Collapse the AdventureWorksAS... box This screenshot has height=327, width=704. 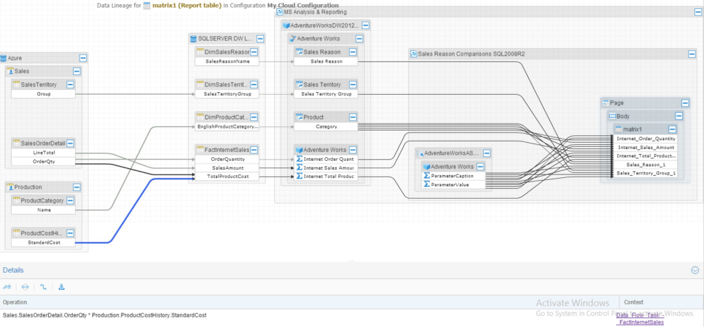click(x=487, y=153)
